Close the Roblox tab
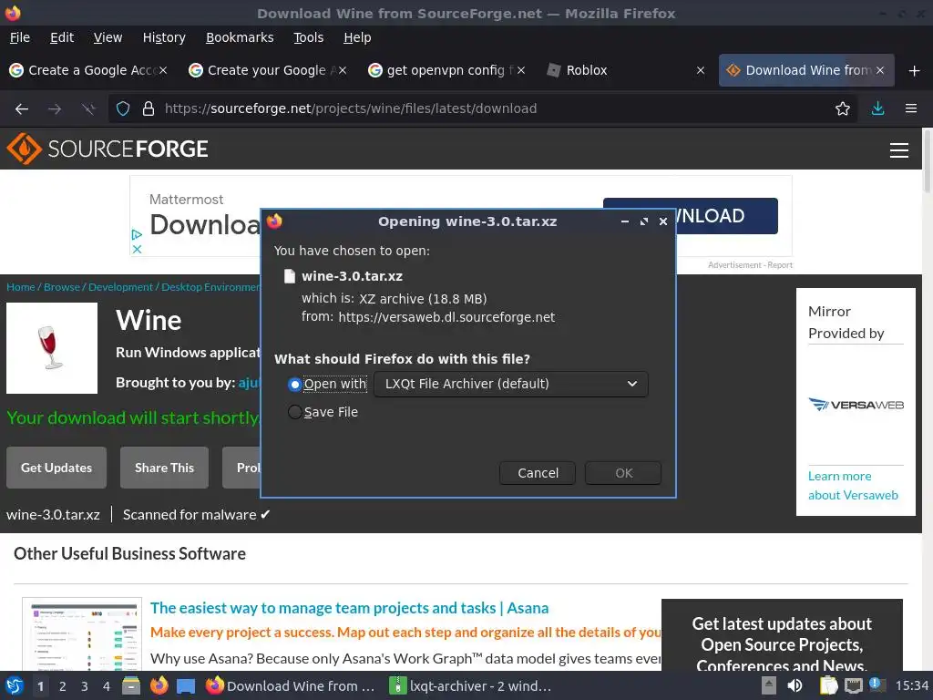The width and height of the screenshot is (933, 700). [701, 70]
